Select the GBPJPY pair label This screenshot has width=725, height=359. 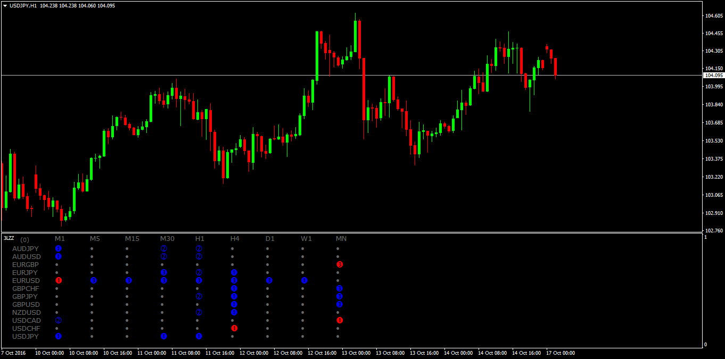pyautogui.click(x=25, y=296)
